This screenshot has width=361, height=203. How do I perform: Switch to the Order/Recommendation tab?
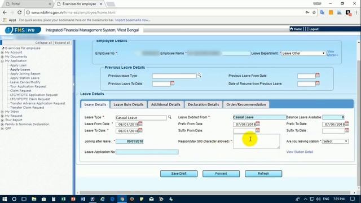click(x=246, y=104)
